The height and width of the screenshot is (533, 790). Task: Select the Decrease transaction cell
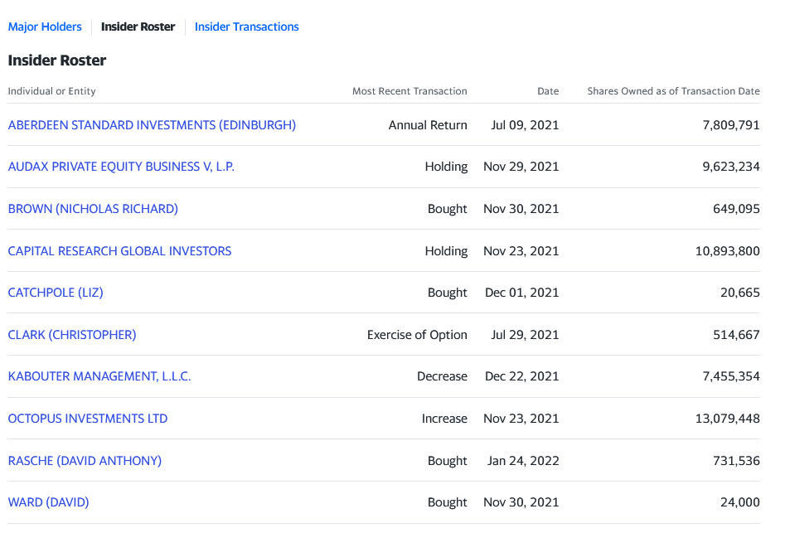[443, 376]
